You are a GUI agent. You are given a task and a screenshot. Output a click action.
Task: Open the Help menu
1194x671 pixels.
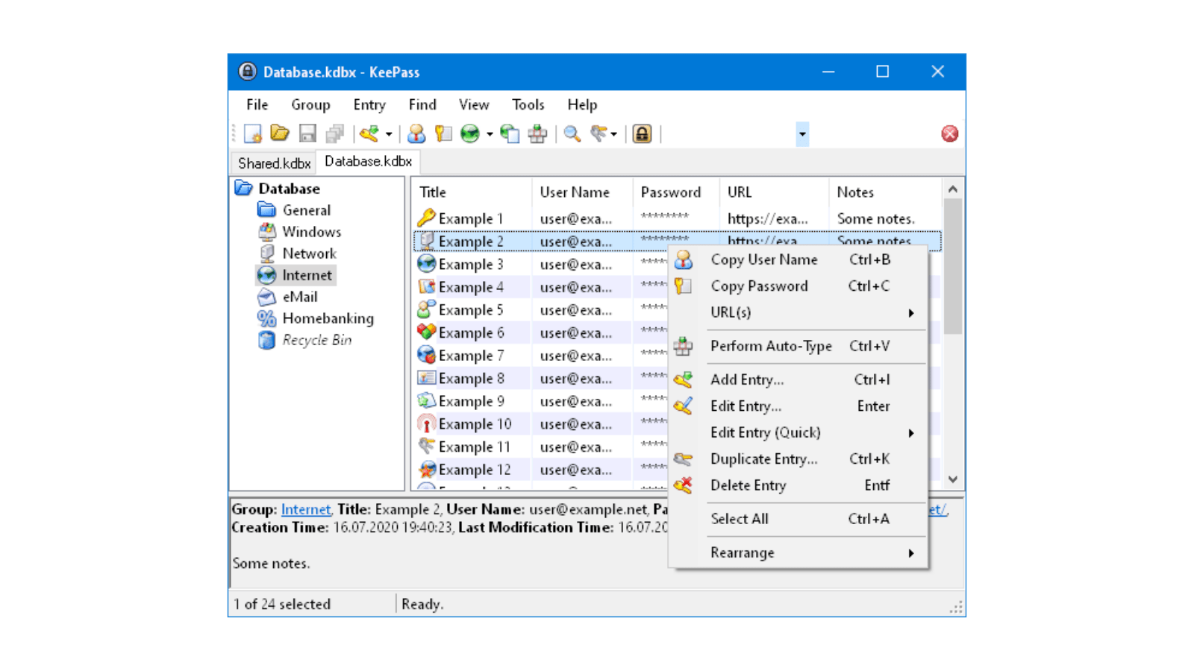coord(582,104)
